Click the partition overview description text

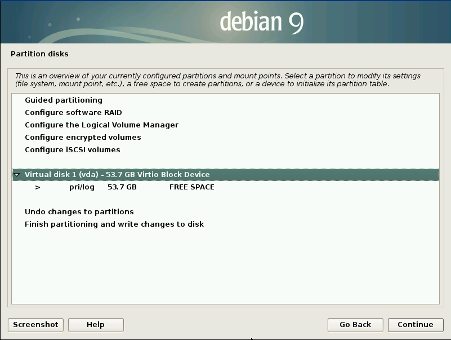(x=217, y=80)
